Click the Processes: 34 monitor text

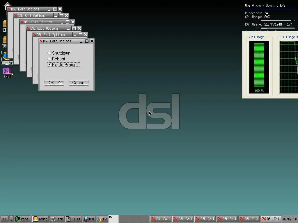click(x=256, y=13)
